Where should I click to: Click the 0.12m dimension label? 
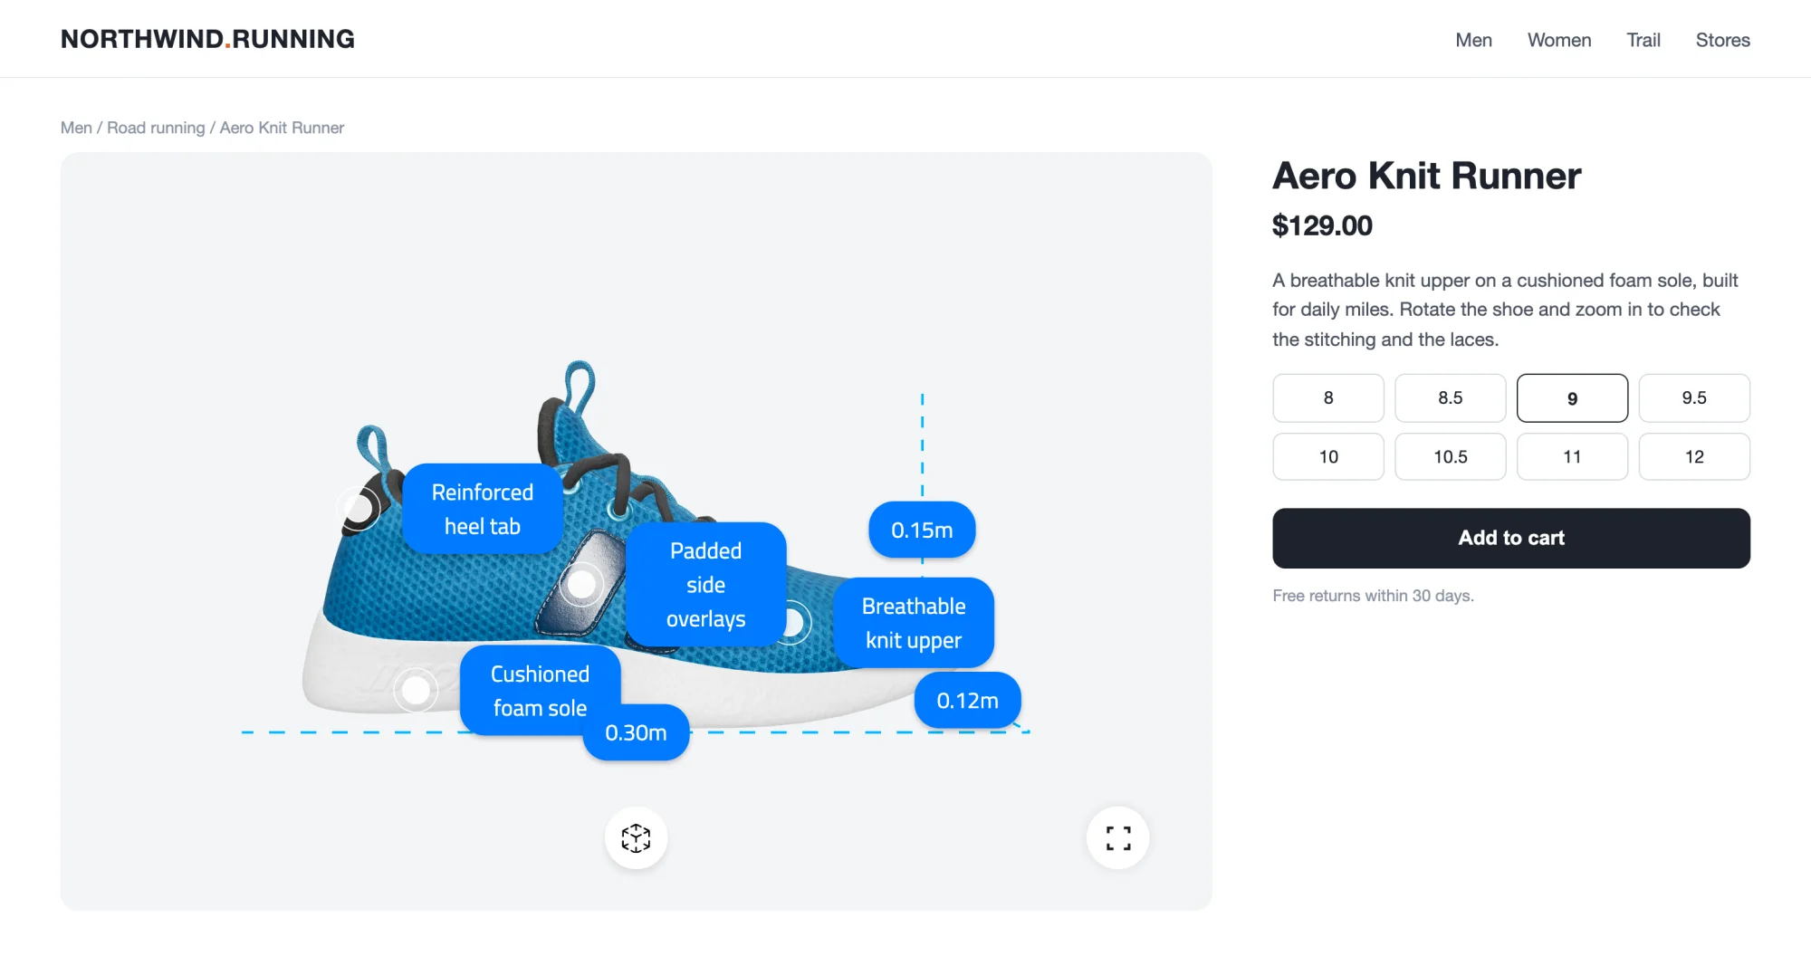[967, 700]
